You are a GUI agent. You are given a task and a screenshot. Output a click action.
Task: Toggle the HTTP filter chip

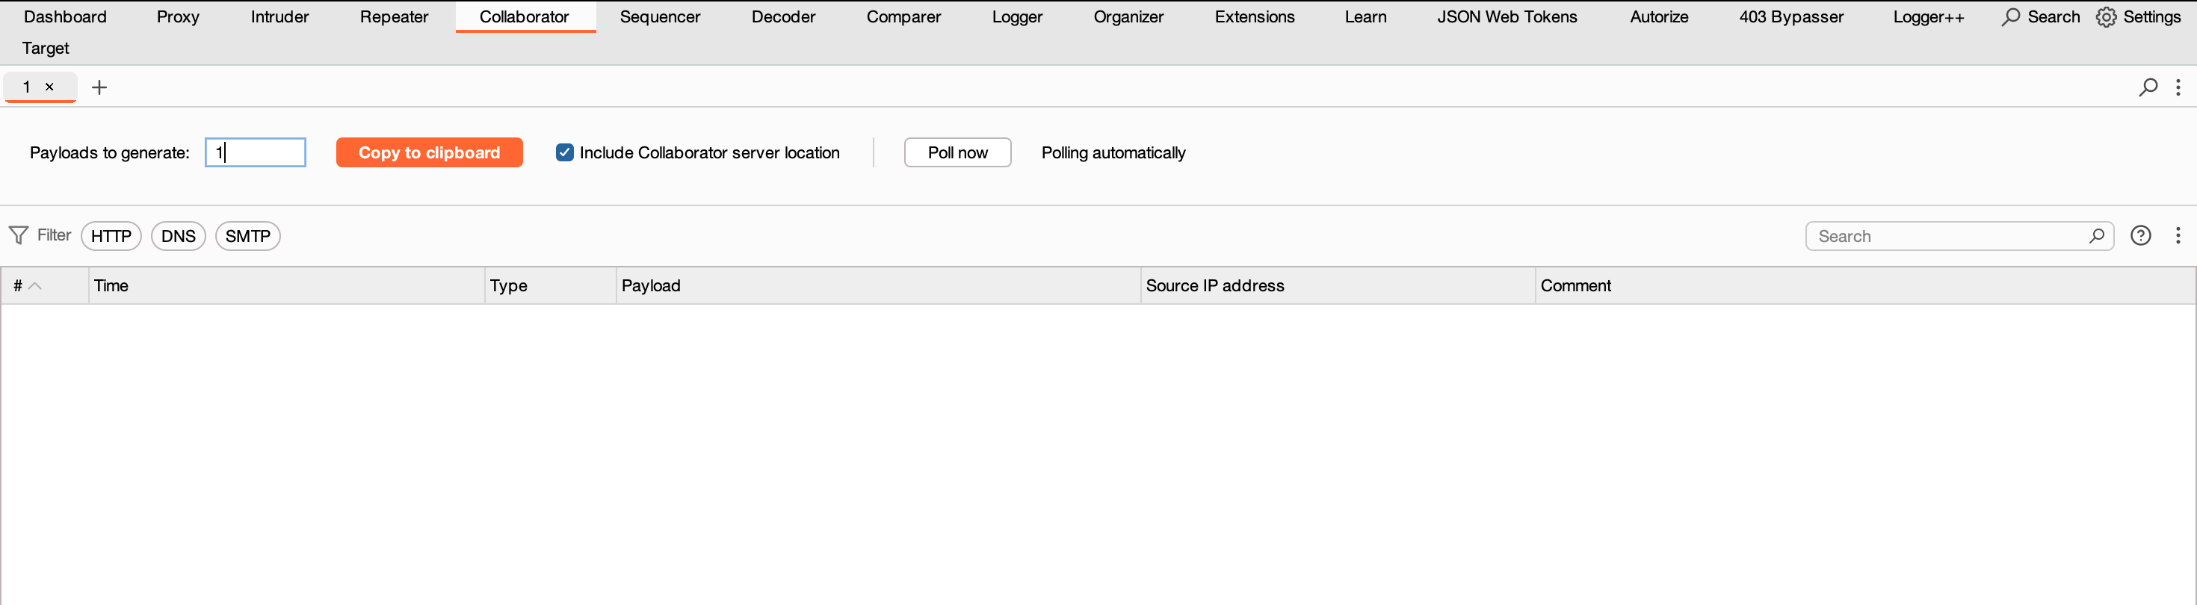coord(111,236)
